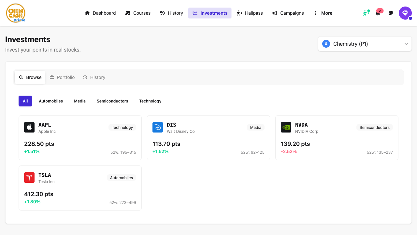The image size is (417, 235).
Task: Open the More menu
Action: [x=323, y=13]
